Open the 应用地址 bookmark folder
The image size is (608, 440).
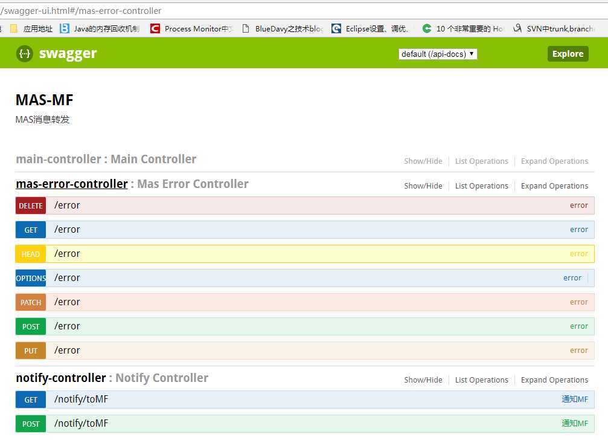(31, 29)
